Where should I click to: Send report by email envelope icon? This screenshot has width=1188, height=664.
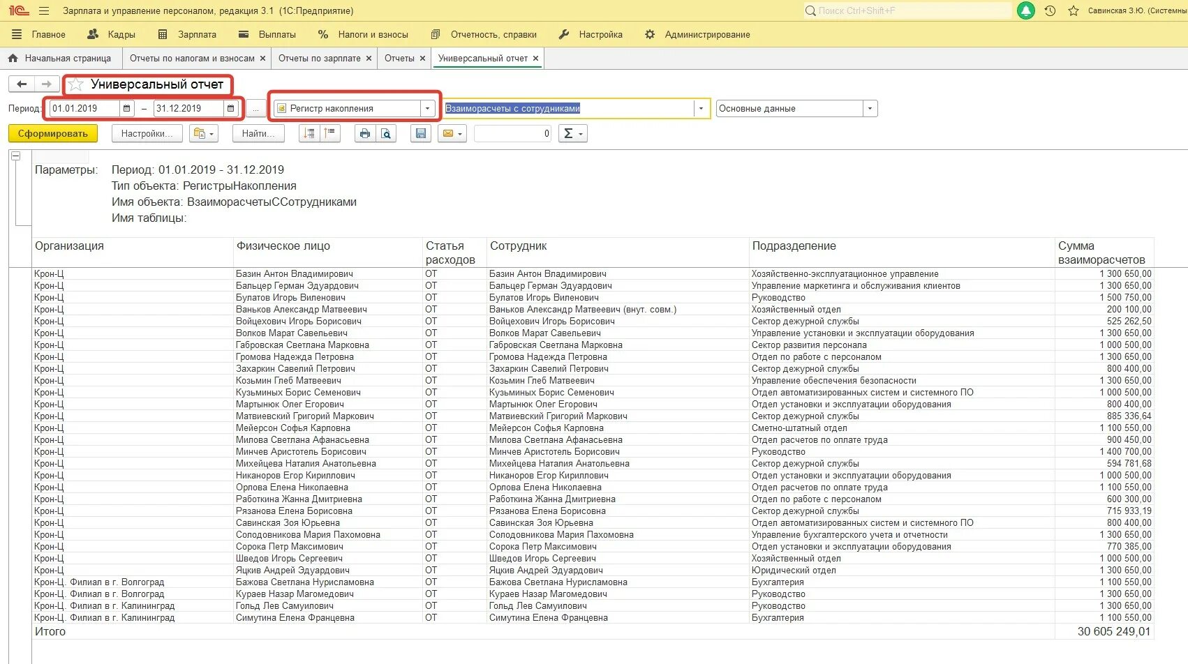tap(447, 133)
